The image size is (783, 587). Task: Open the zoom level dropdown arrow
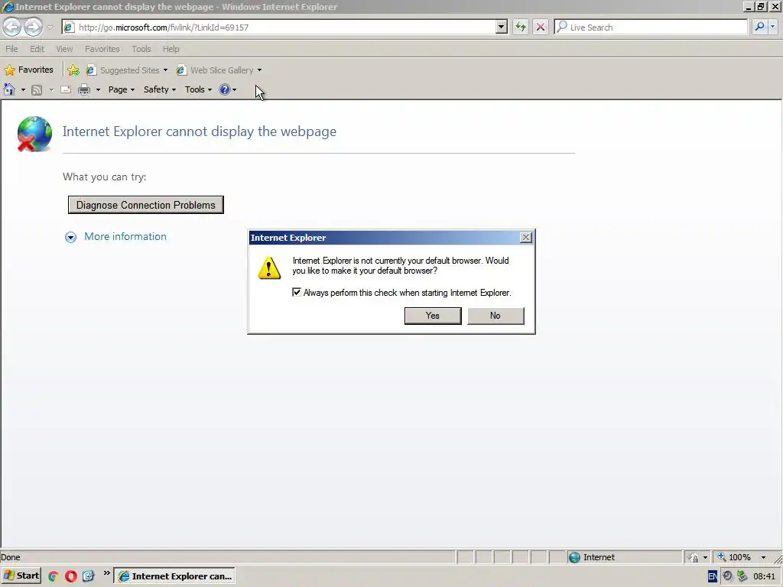click(x=763, y=557)
